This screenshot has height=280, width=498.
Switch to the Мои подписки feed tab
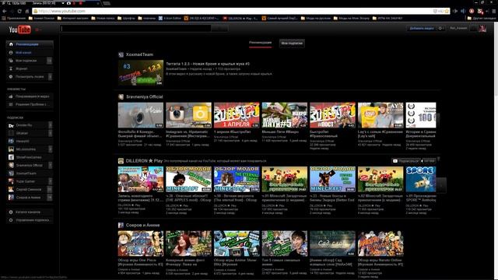point(292,44)
